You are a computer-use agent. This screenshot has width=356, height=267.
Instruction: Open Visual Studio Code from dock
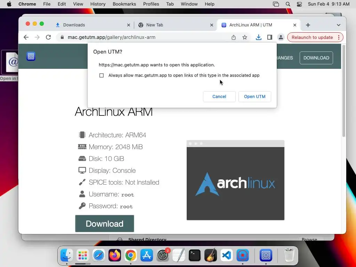click(x=227, y=255)
